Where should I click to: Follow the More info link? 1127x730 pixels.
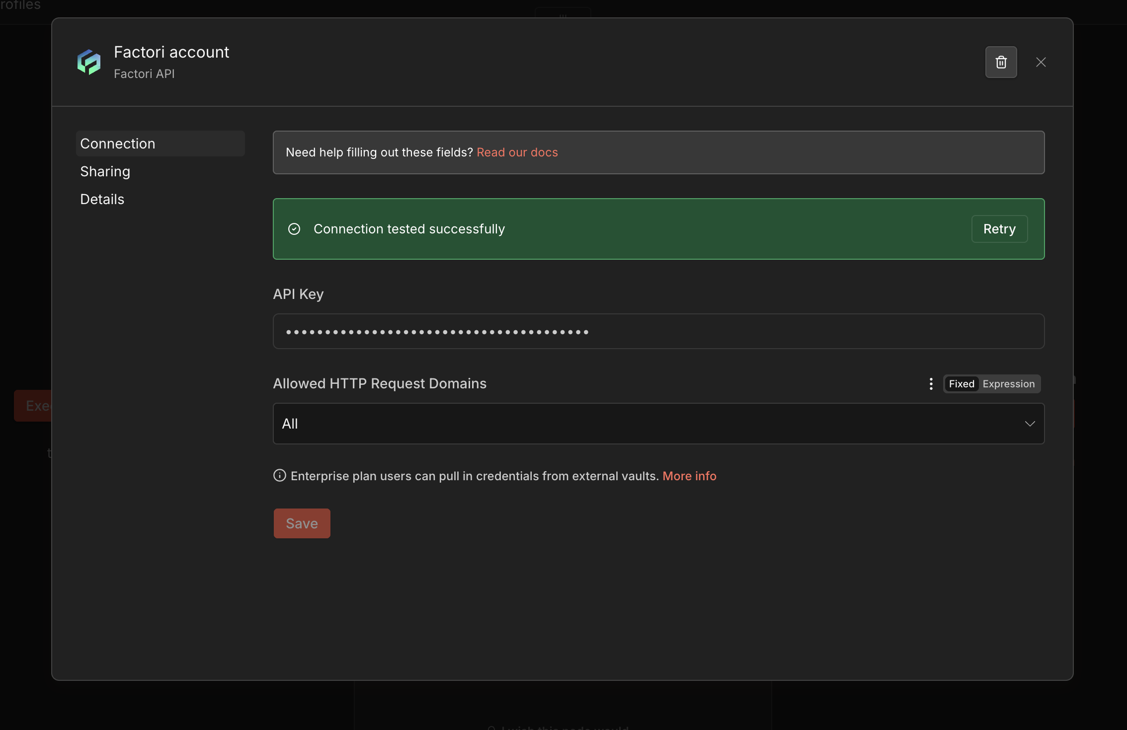pos(689,476)
